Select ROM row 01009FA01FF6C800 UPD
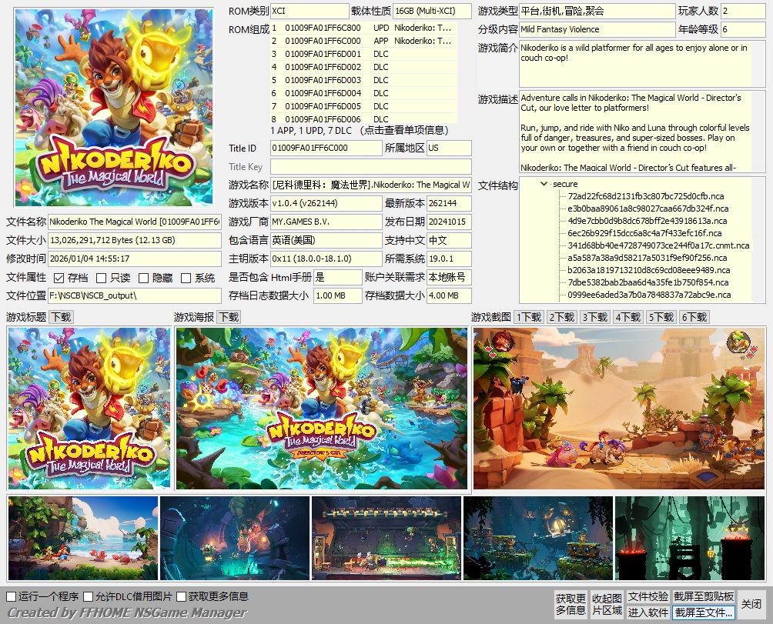The width and height of the screenshot is (773, 624). pos(364,28)
